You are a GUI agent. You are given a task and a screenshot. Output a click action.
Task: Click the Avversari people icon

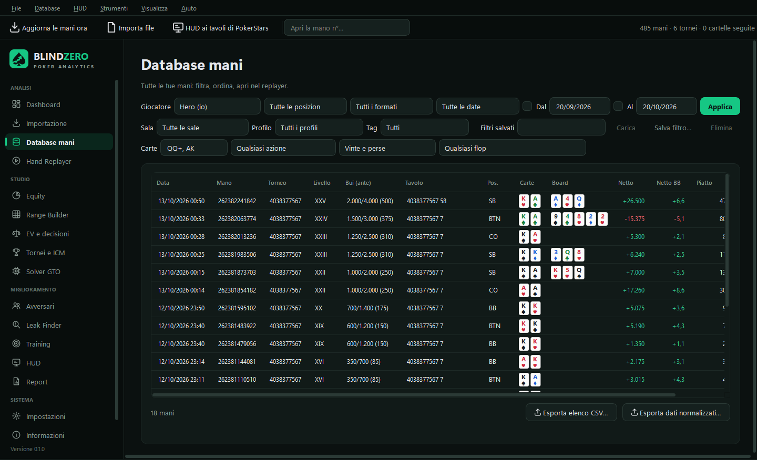point(16,306)
